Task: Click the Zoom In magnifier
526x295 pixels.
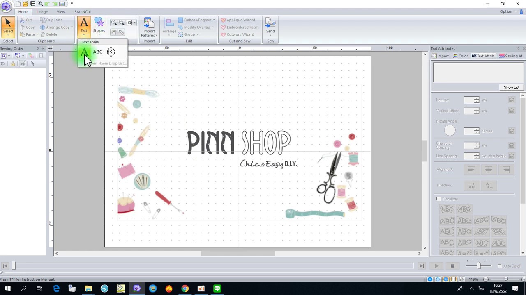Action: point(114,23)
